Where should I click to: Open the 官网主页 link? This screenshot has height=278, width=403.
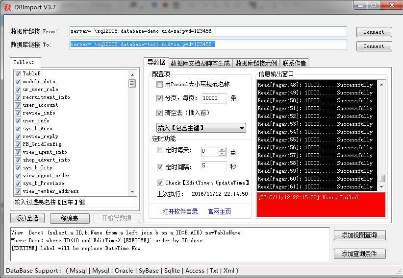click(219, 211)
